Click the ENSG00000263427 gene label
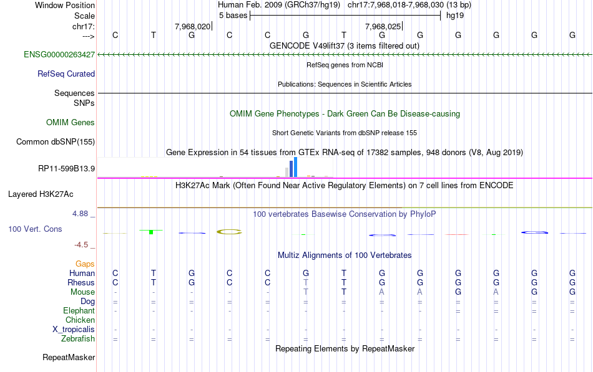This screenshot has width=593, height=372. point(59,55)
